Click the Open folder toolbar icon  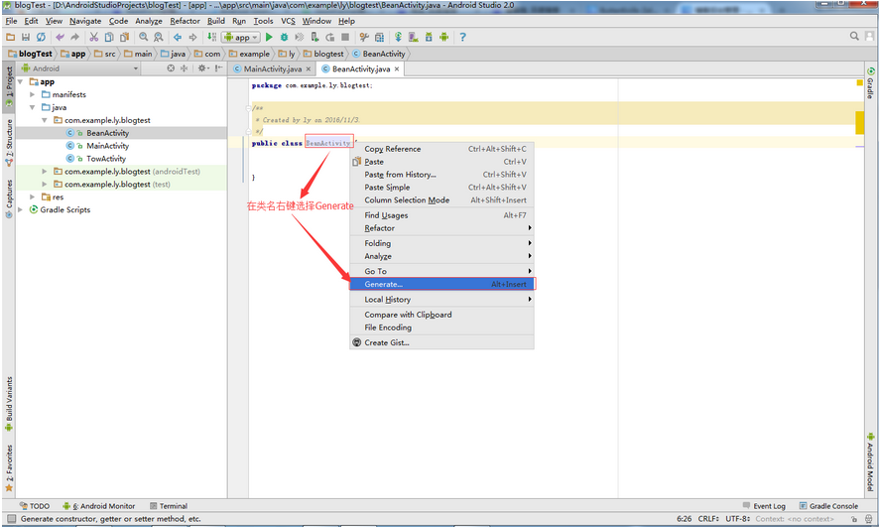(11, 37)
